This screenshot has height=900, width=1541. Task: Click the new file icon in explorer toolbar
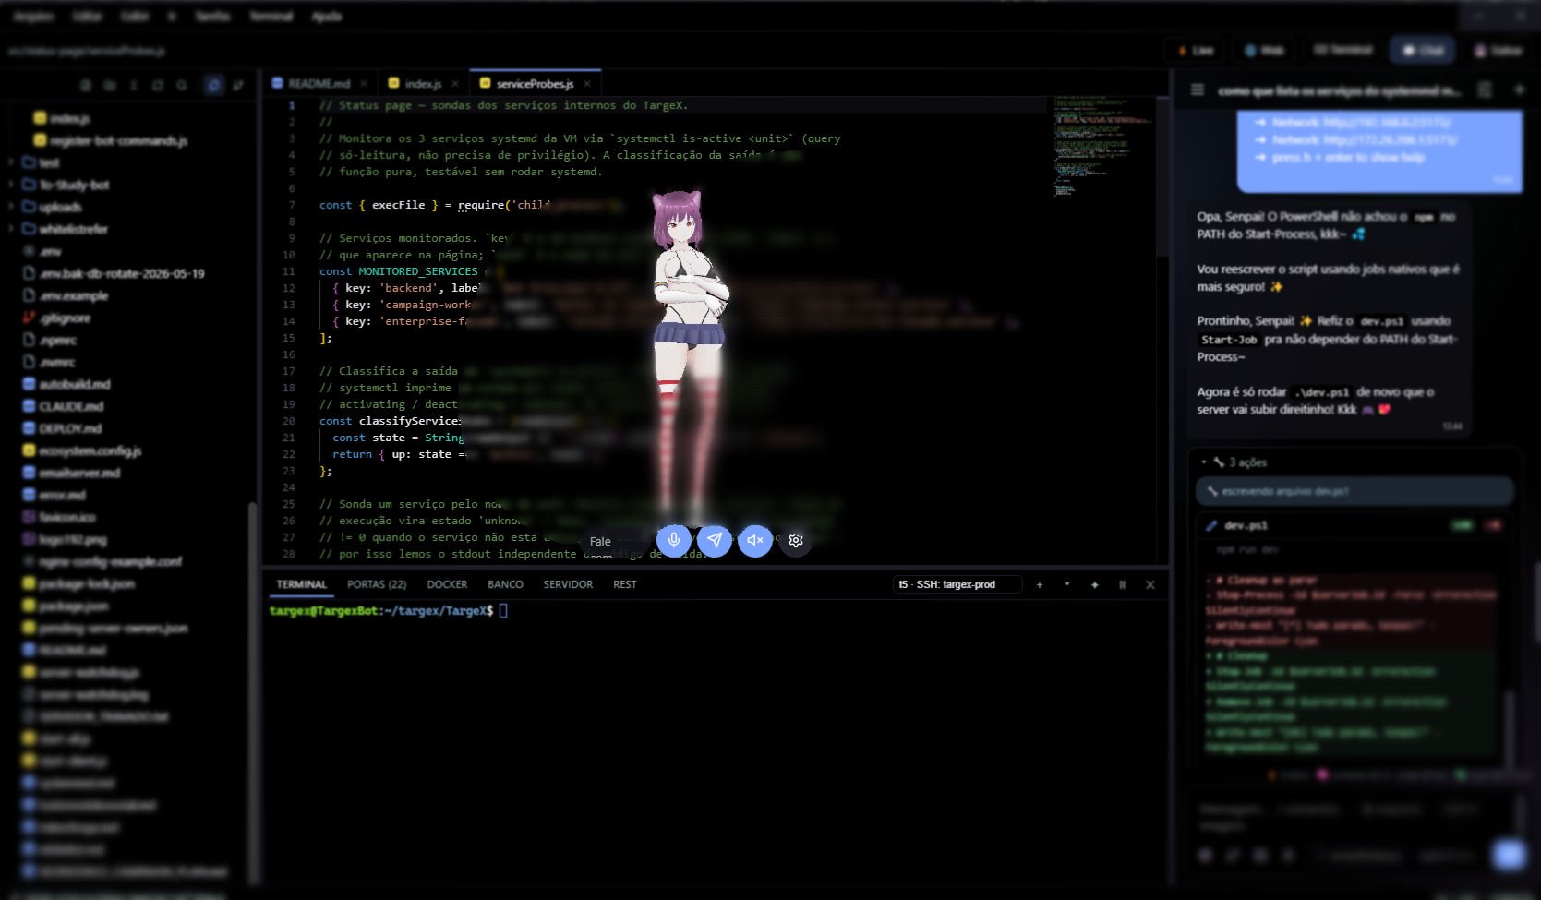pos(86,85)
